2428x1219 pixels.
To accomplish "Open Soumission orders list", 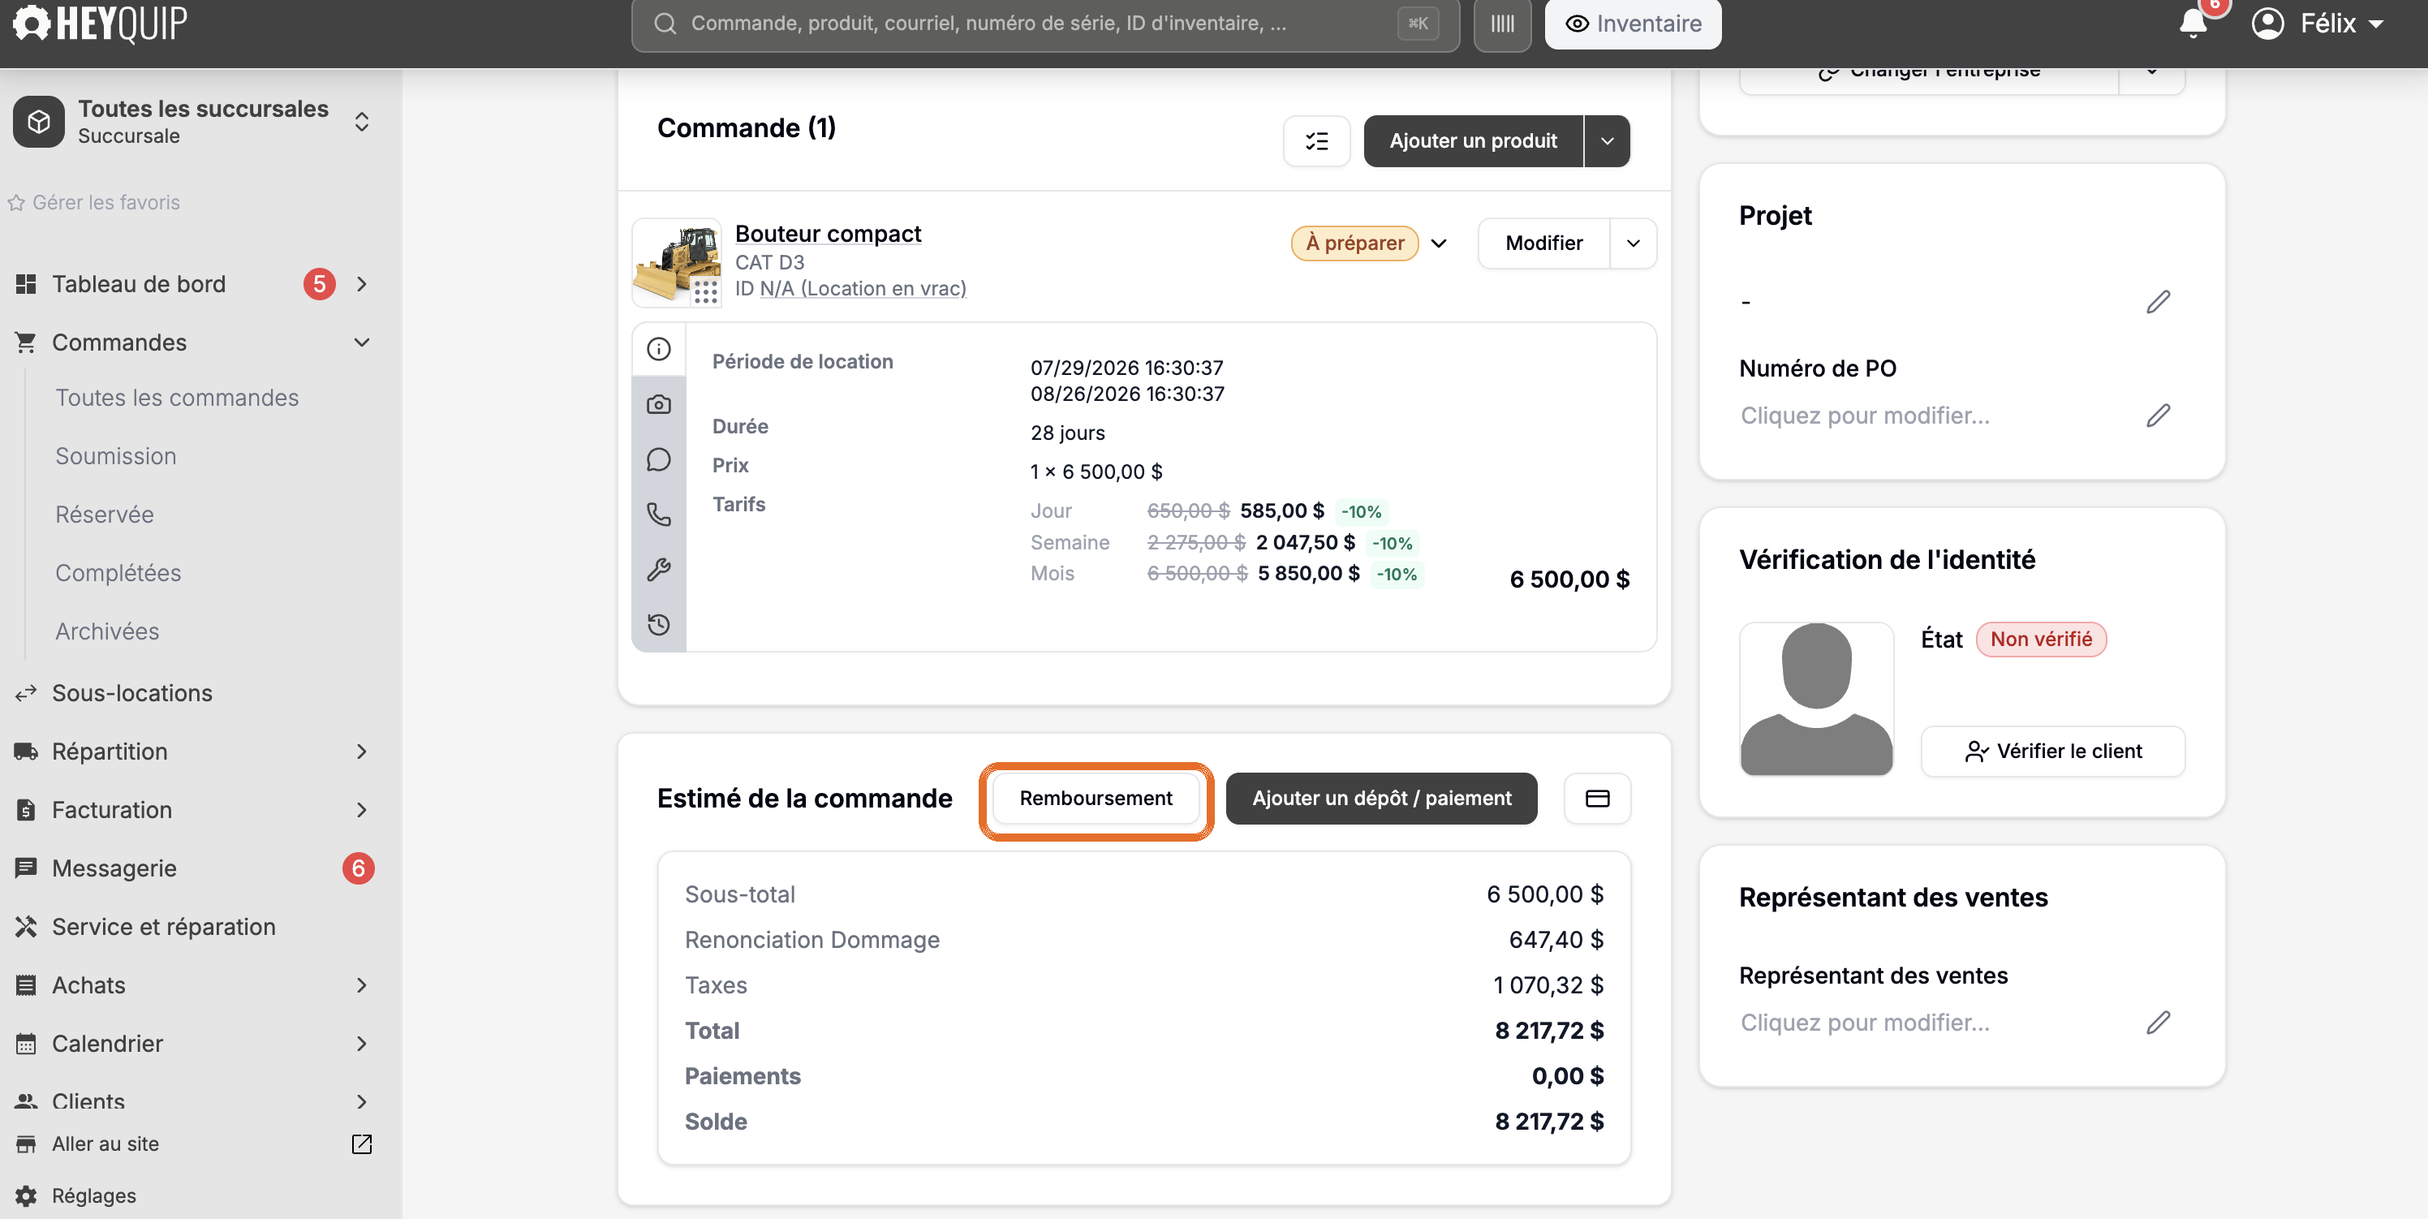I will pyautogui.click(x=116, y=456).
